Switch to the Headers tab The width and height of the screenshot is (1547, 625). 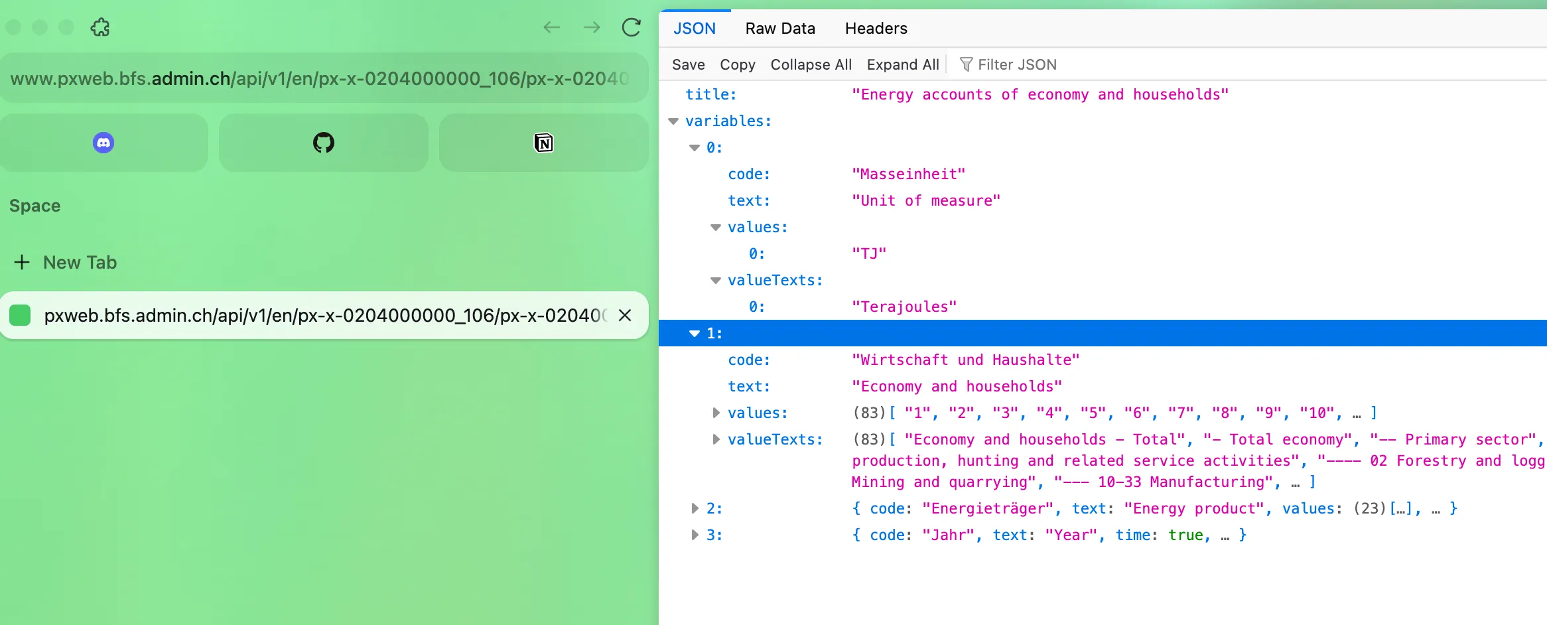pos(876,29)
